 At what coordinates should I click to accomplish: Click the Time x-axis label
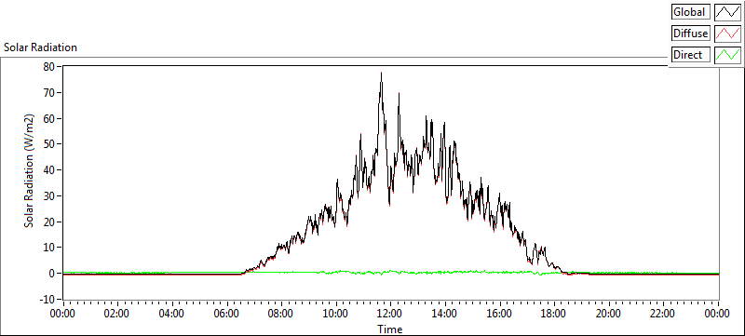coord(390,329)
